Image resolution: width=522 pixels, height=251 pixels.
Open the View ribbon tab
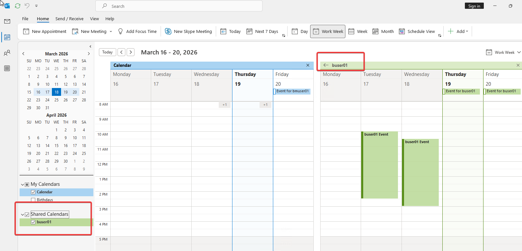[94, 19]
